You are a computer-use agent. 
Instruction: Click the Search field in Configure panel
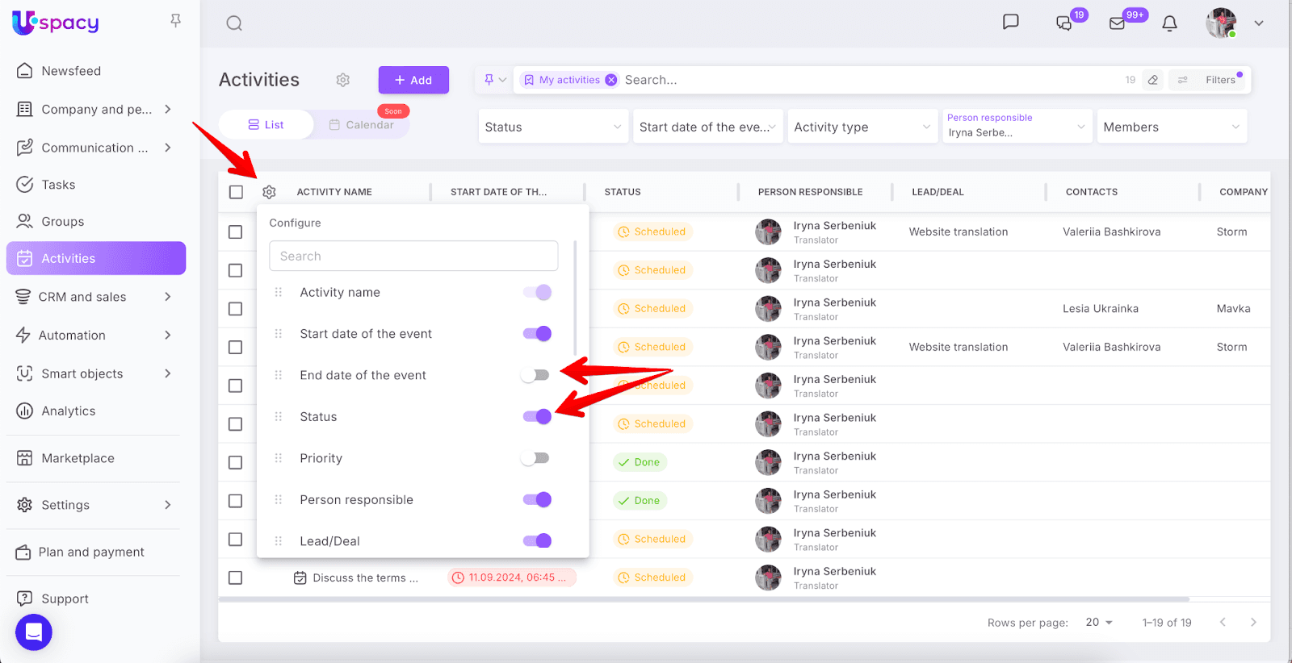413,256
